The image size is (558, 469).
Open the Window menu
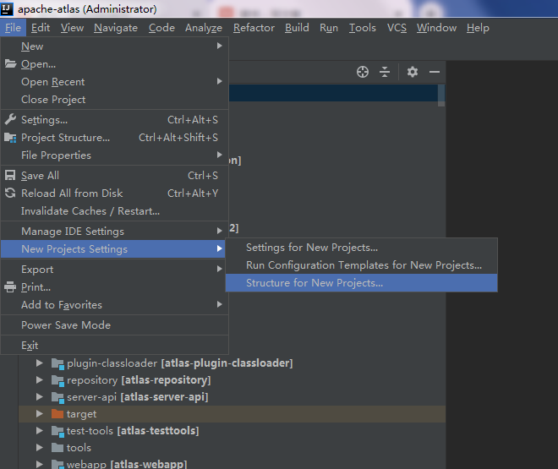pos(436,28)
